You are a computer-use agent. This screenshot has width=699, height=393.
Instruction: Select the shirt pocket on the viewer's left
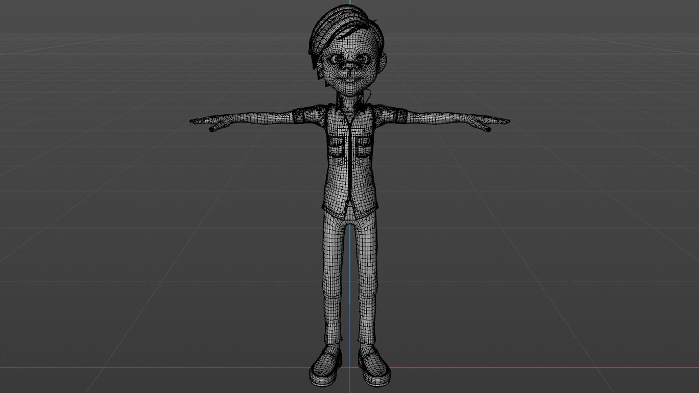(337, 147)
